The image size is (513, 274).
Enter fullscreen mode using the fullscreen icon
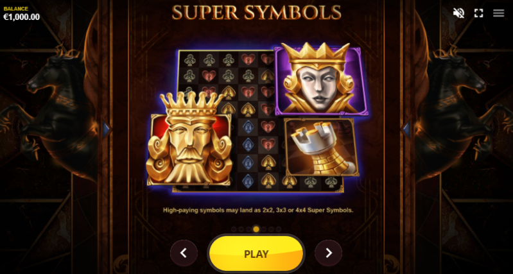[x=478, y=13]
